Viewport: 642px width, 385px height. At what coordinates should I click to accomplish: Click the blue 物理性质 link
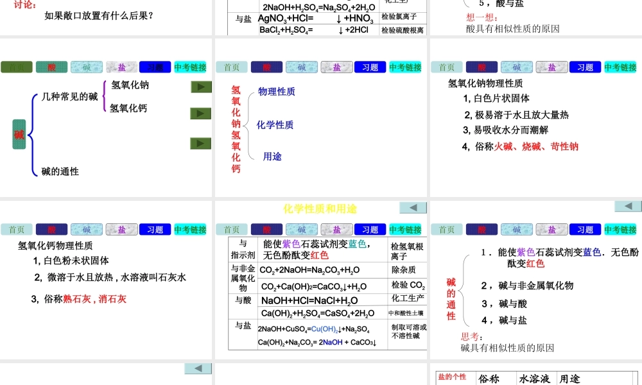pyautogui.click(x=276, y=92)
